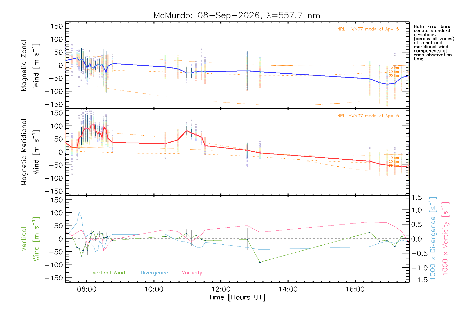This screenshot has height=310, width=465.
Task: Click the 08:00 time axis label
Action: pyautogui.click(x=87, y=289)
